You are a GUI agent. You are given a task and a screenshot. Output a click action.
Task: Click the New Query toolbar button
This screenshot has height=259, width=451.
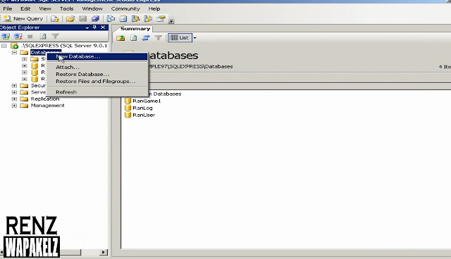pos(23,19)
